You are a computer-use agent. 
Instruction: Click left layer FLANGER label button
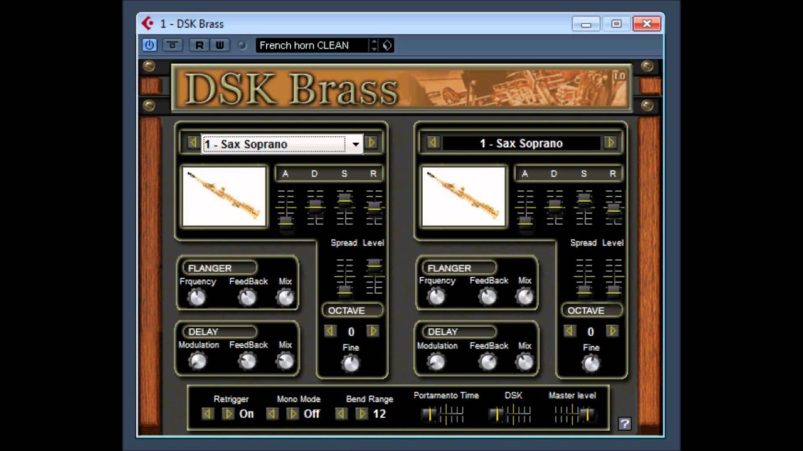pyautogui.click(x=220, y=268)
